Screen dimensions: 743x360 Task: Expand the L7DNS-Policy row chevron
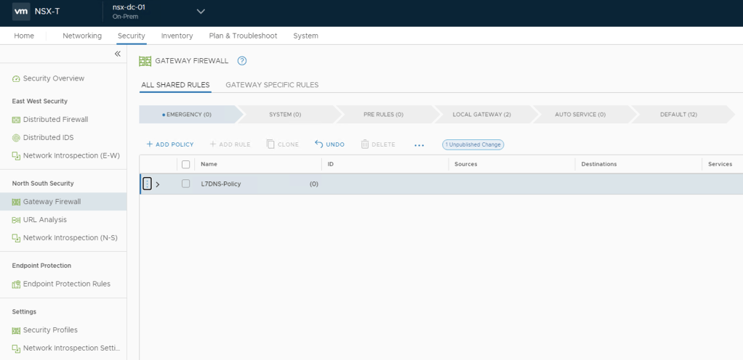click(158, 184)
